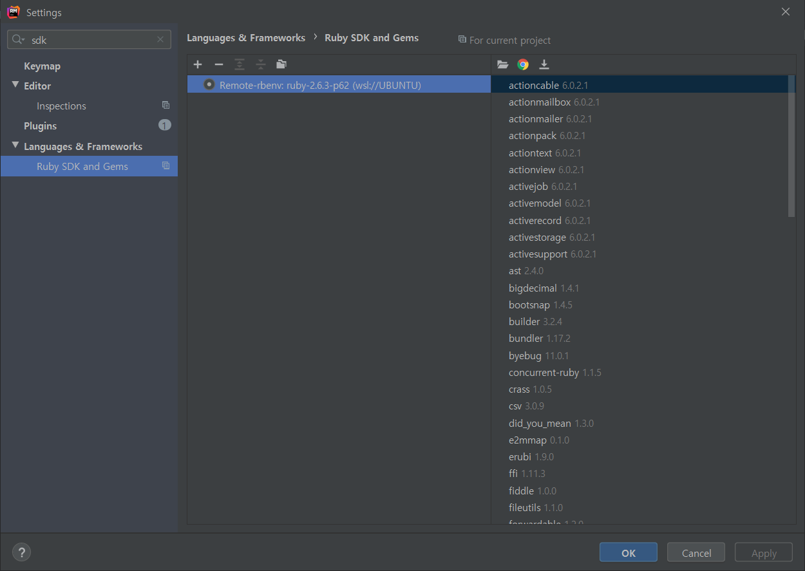Click into the settings search field
Viewport: 805px width, 571px height.
pos(90,40)
